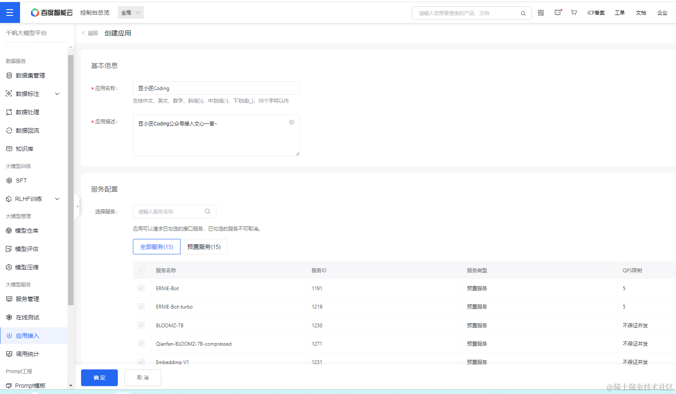Open 控制台总览 in the top bar
Screen dimensions: 676x394
click(x=95, y=13)
